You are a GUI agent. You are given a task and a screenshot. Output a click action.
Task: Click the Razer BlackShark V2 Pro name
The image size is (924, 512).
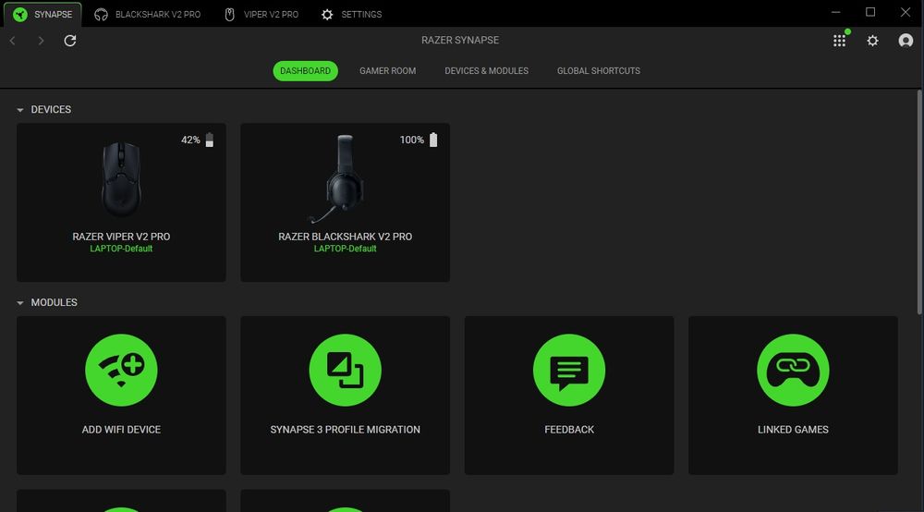pos(345,237)
